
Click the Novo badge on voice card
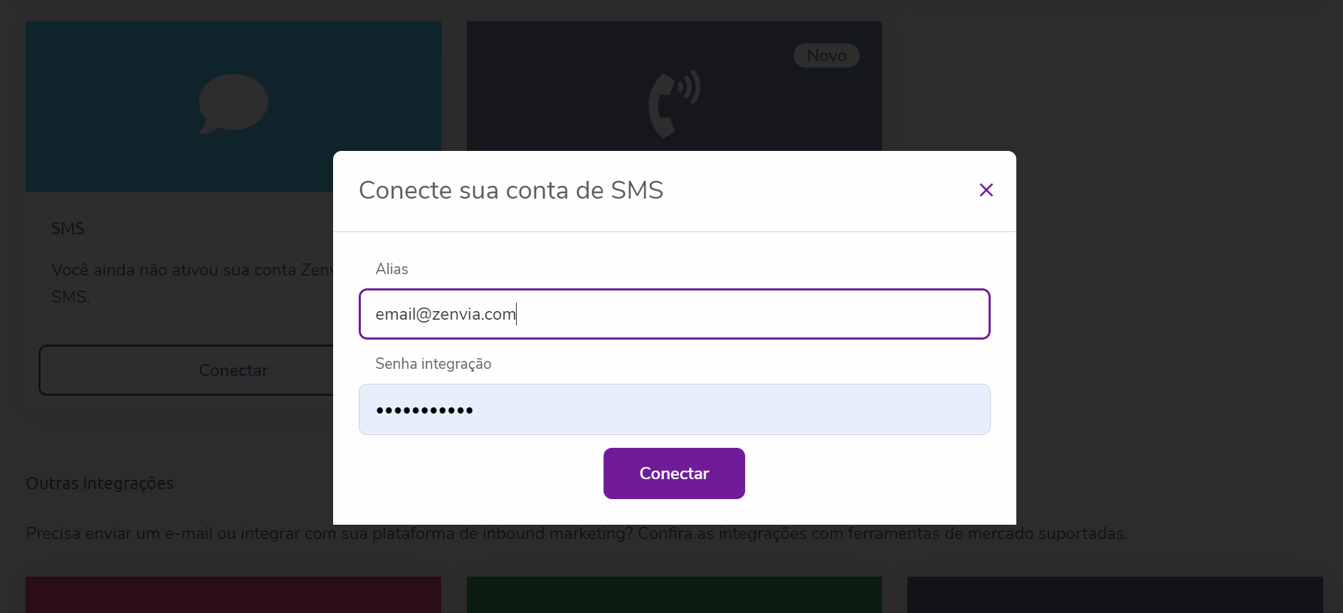click(826, 56)
